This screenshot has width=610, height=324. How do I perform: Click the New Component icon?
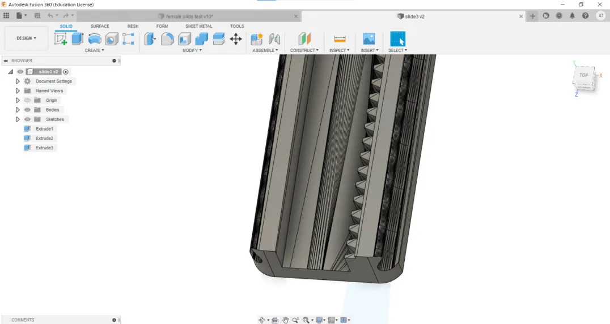coord(257,39)
